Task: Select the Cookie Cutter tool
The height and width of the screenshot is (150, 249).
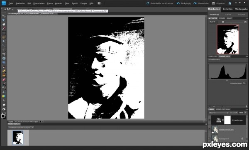Action: [4, 58]
